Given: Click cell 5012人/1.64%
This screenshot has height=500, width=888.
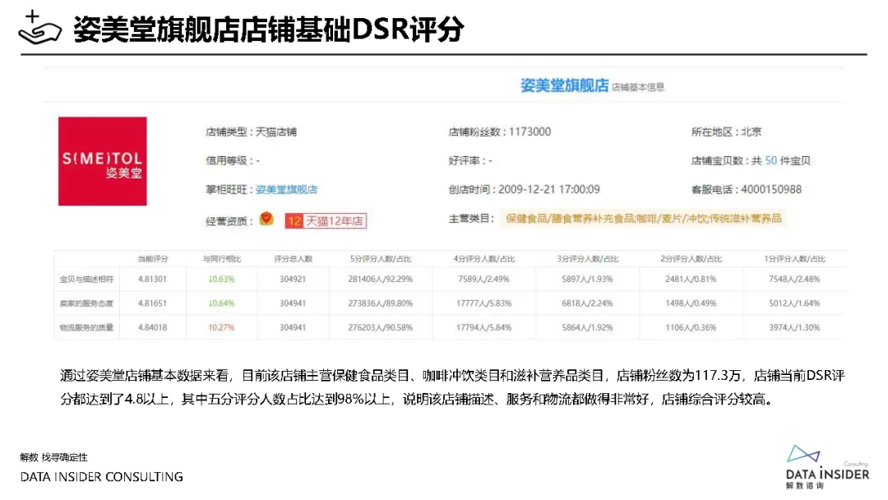Looking at the screenshot, I should 794,303.
